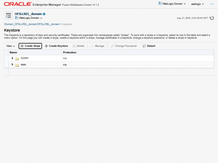Open the View dropdown menu
The width and height of the screenshot is (218, 163).
click(x=11, y=46)
